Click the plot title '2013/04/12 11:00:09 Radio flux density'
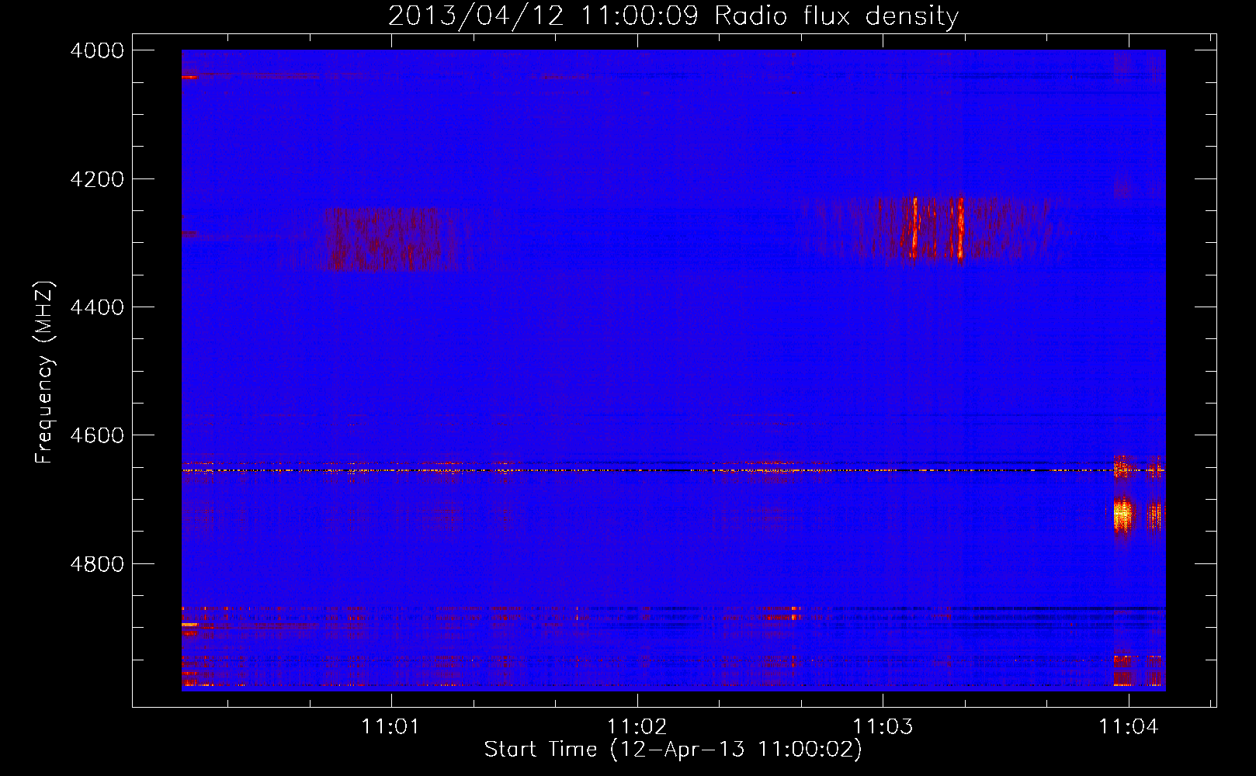The height and width of the screenshot is (776, 1256). click(673, 16)
